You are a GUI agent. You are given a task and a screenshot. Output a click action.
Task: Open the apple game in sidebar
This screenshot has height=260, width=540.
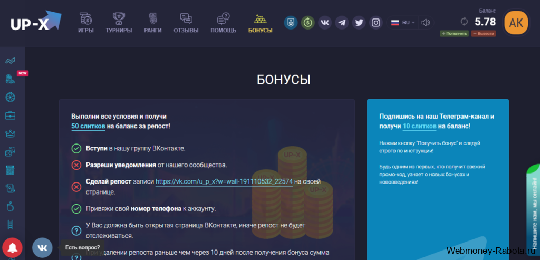tap(11, 207)
